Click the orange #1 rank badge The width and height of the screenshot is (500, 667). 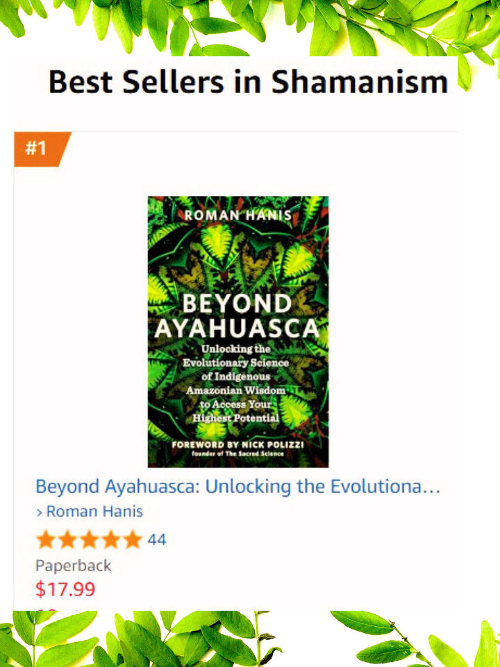click(41, 149)
